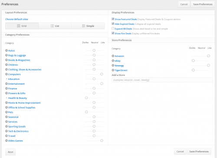
Task: Open the Tech & Electronics category link
Action: [x=18, y=131]
